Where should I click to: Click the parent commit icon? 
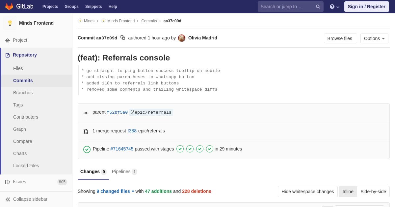click(x=86, y=113)
